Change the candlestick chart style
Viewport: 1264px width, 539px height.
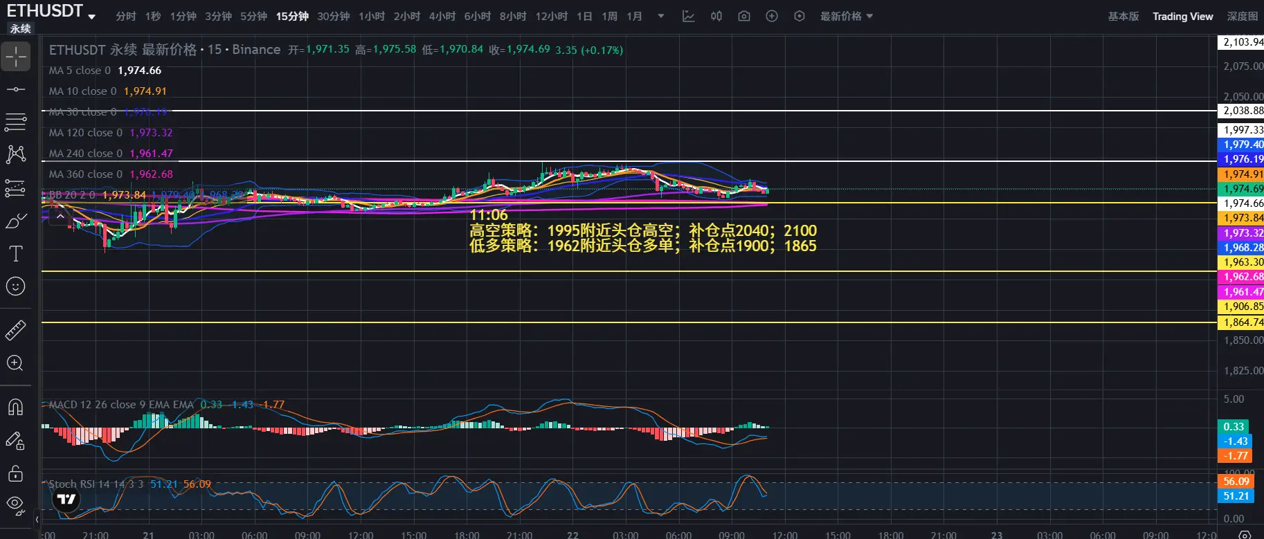[x=716, y=16]
